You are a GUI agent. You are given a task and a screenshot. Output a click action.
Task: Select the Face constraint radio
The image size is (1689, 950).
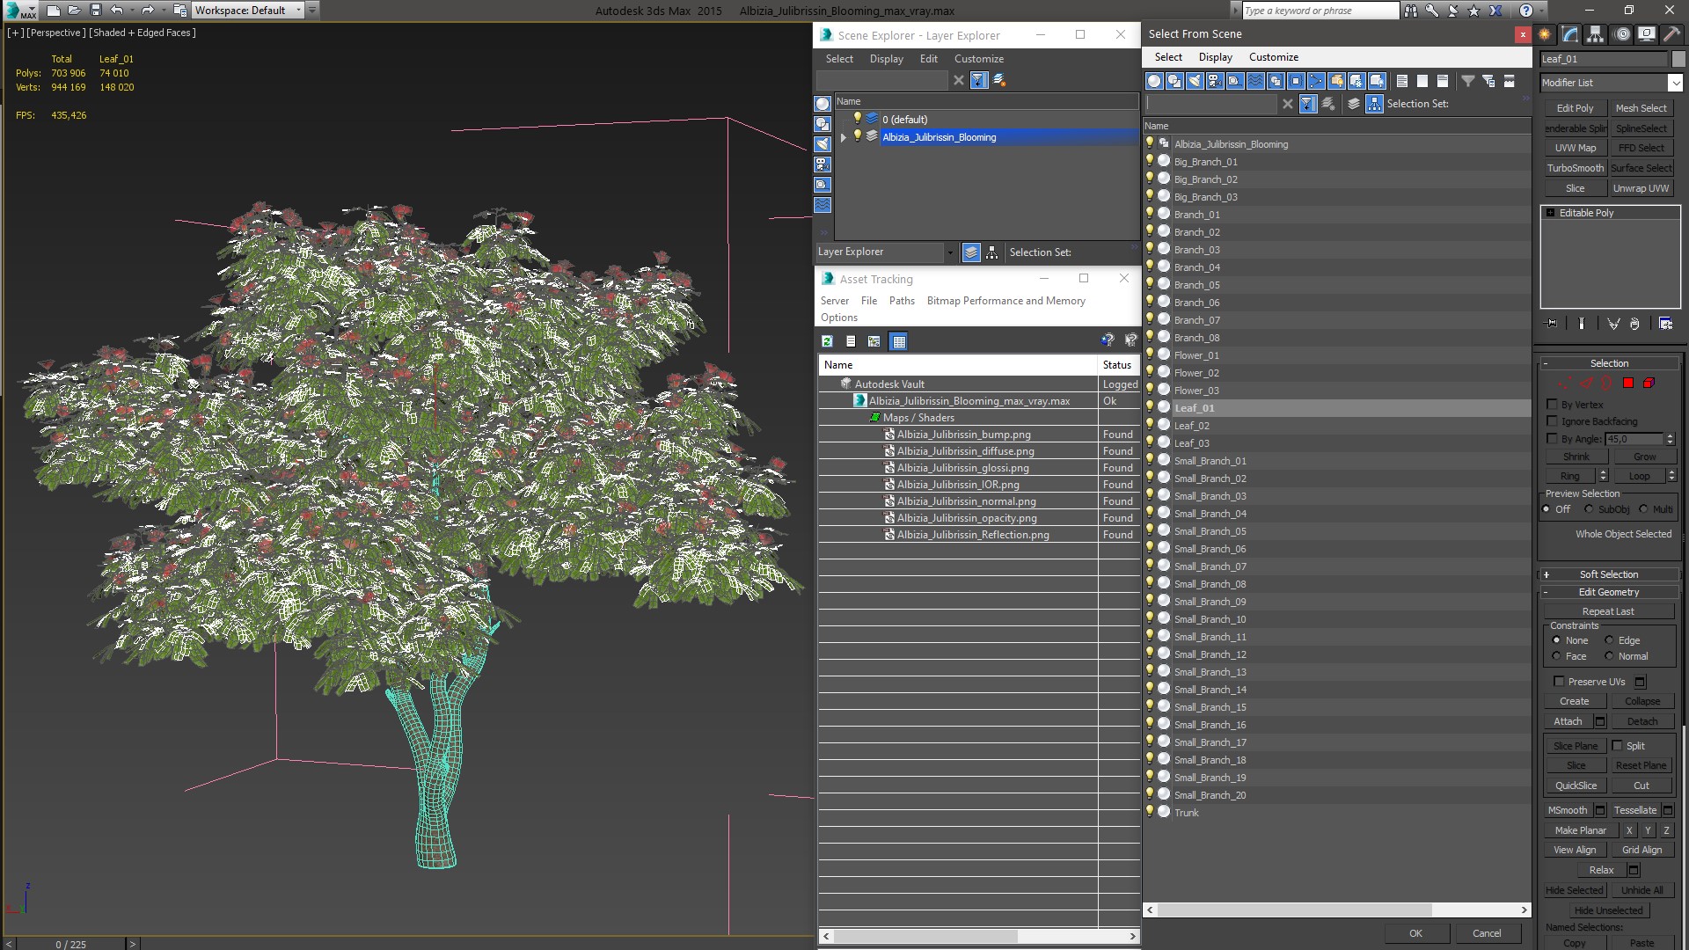click(1556, 656)
